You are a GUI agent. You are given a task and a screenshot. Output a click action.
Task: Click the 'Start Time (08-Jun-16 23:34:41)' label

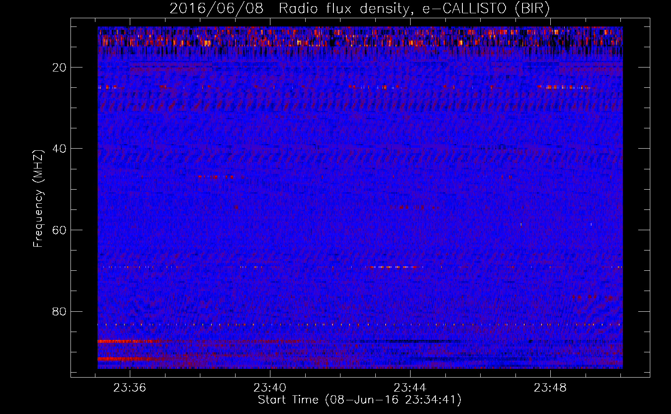click(360, 400)
